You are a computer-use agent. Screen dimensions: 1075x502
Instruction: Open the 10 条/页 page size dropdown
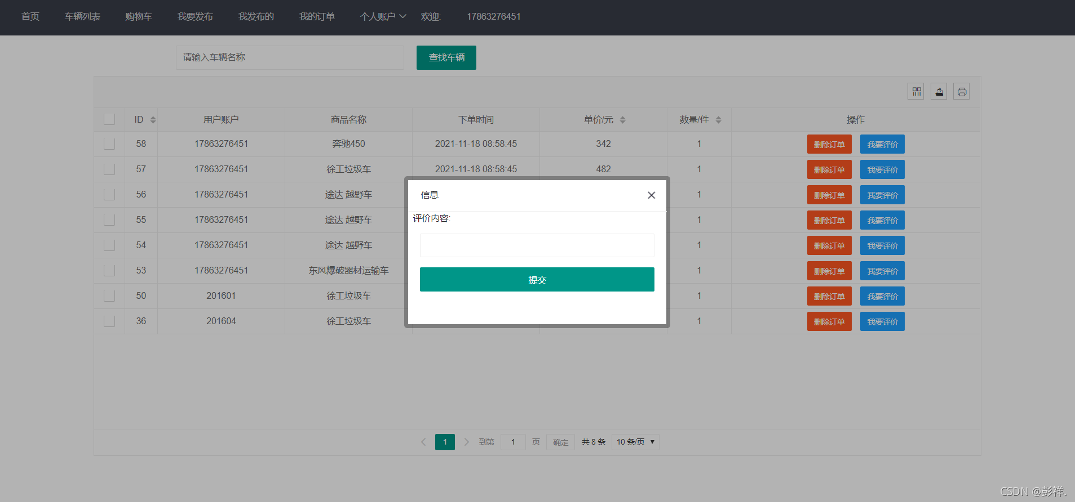pos(635,442)
